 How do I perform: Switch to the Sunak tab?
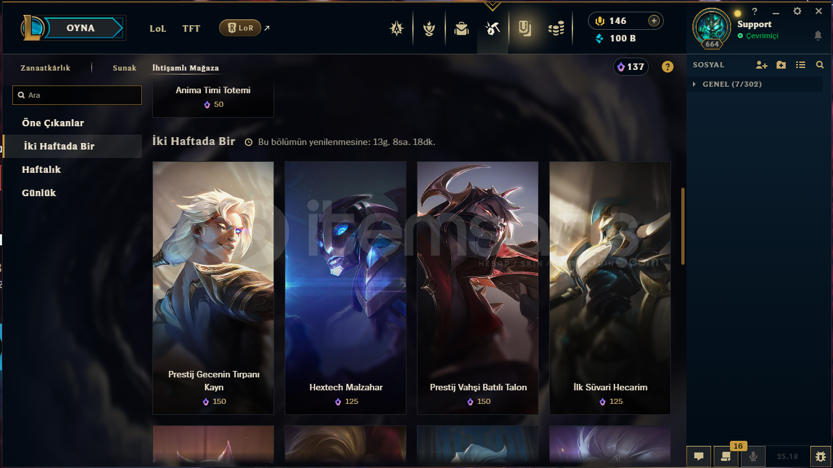point(124,67)
